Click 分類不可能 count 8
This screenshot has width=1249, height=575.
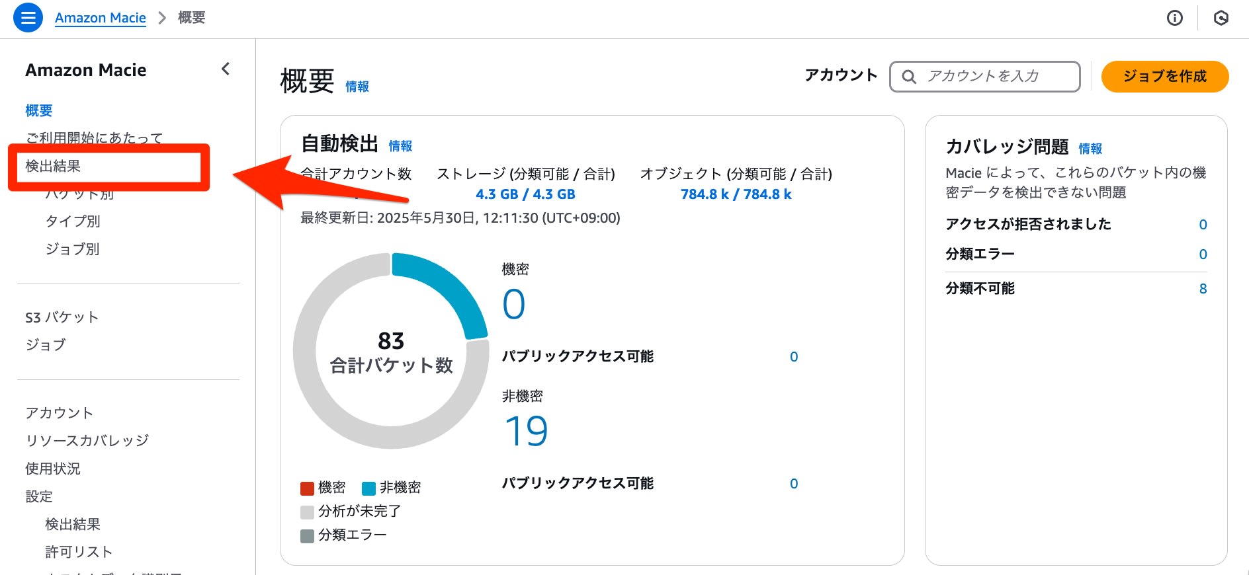coord(1203,289)
